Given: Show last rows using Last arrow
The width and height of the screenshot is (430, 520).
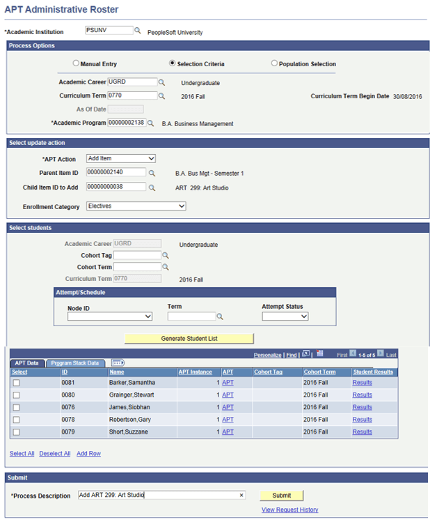Looking at the screenshot, I should 381,353.
